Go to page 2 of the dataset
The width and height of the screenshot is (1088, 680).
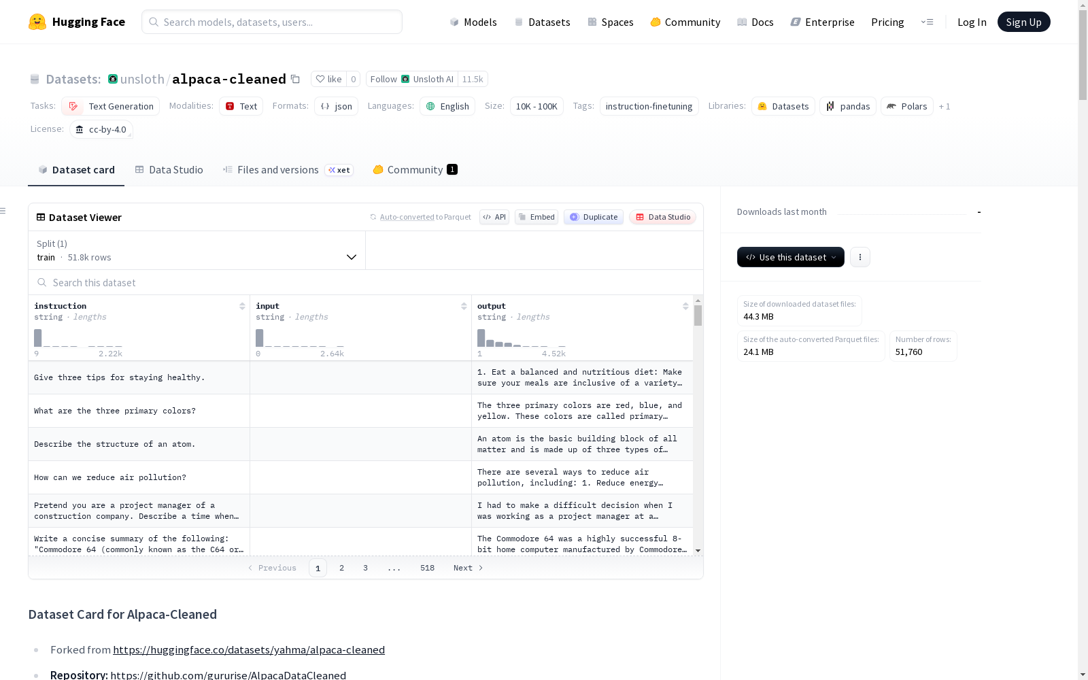341,568
